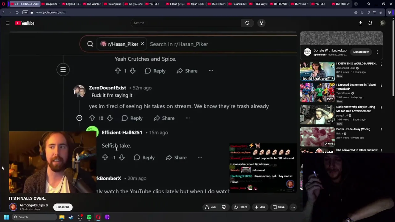Open options for the LeukoLab ad

point(377,52)
